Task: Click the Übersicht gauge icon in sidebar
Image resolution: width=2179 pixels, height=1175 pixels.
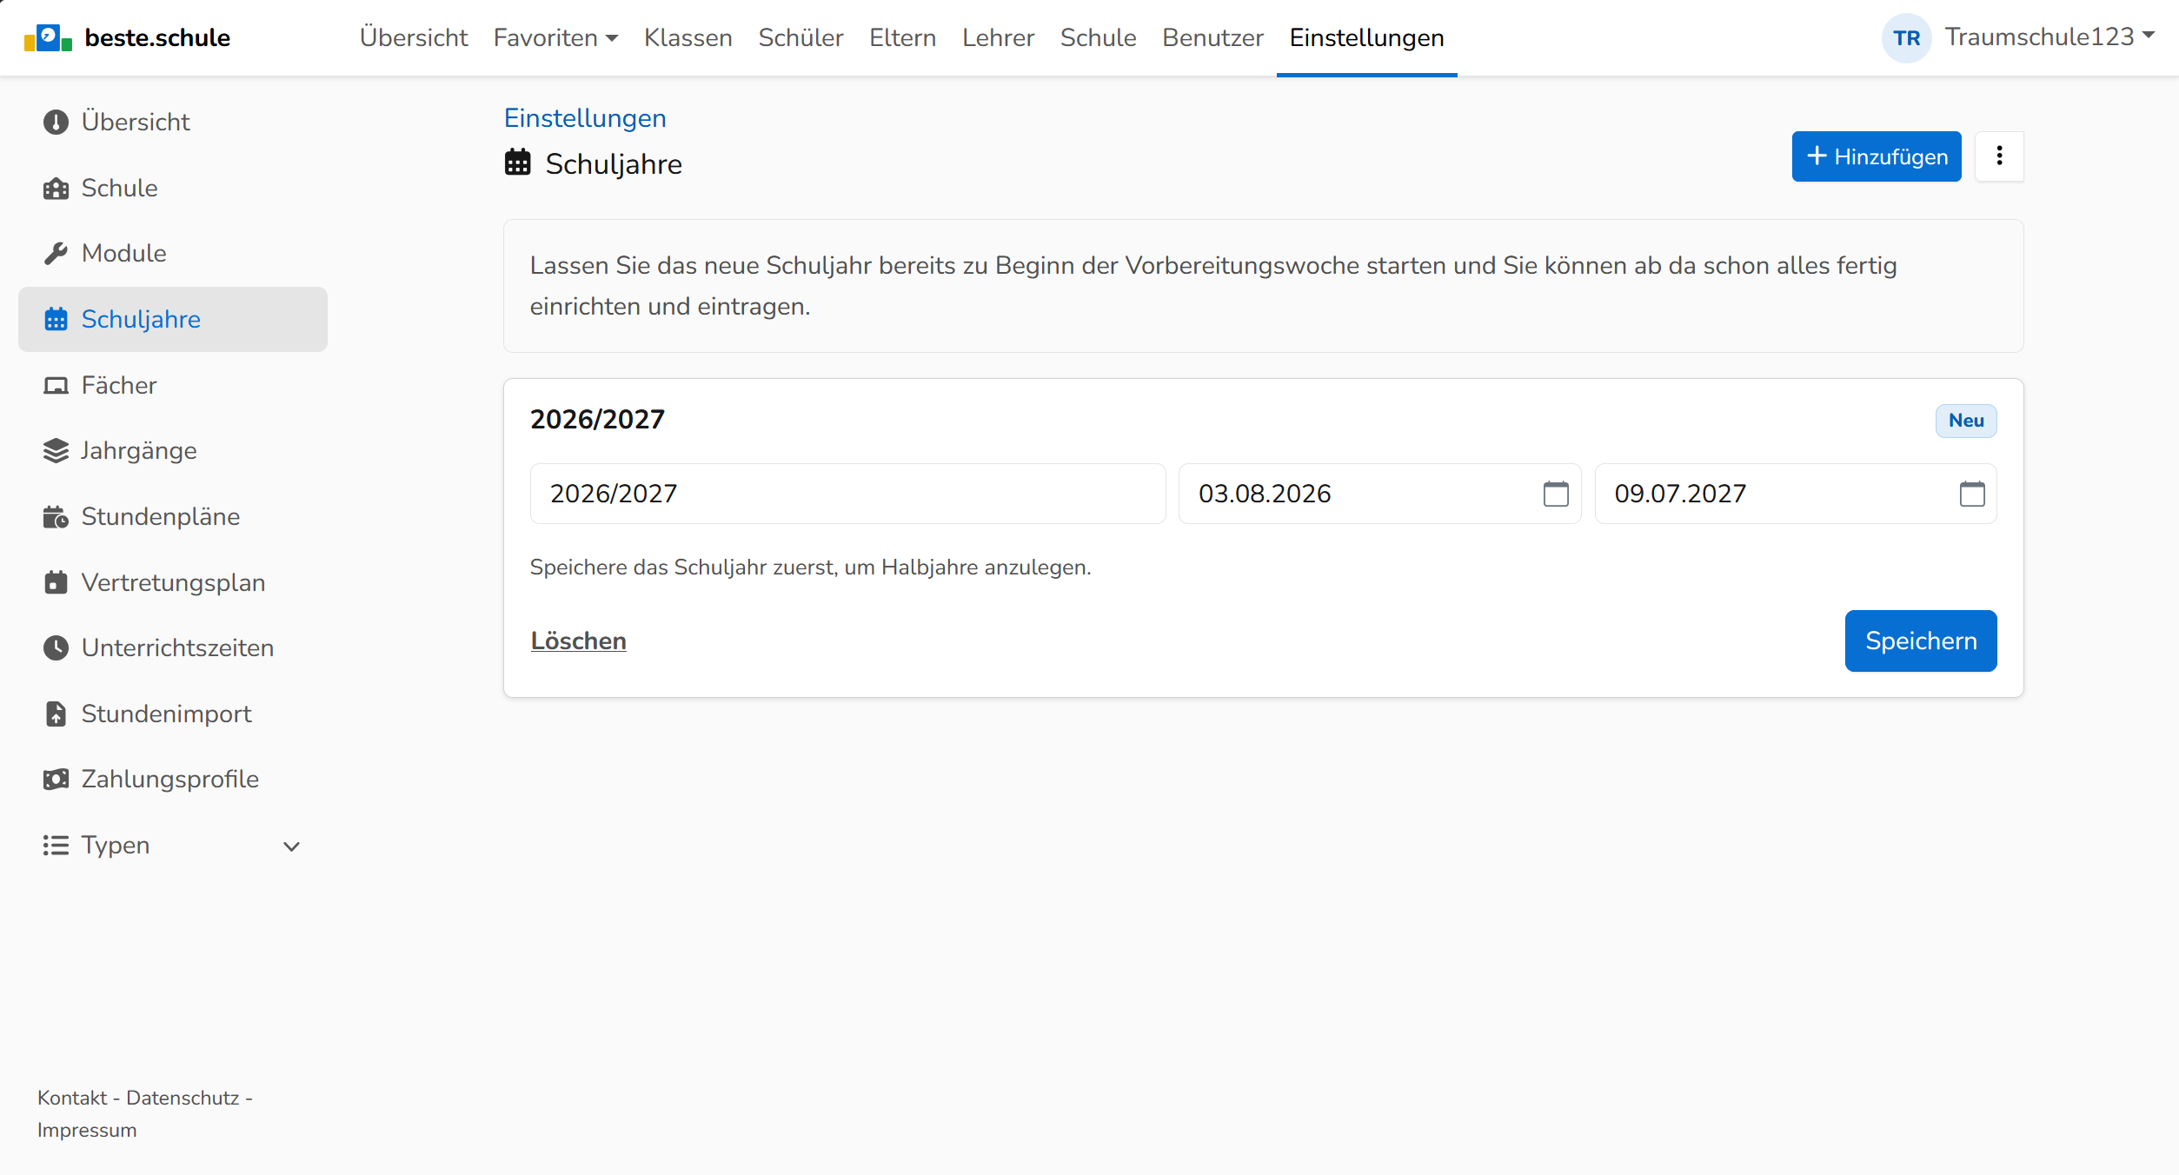Action: point(56,123)
